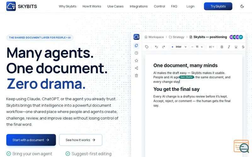252x157 pixels.
Task: Click See how it works button
Action: [x=81, y=140]
